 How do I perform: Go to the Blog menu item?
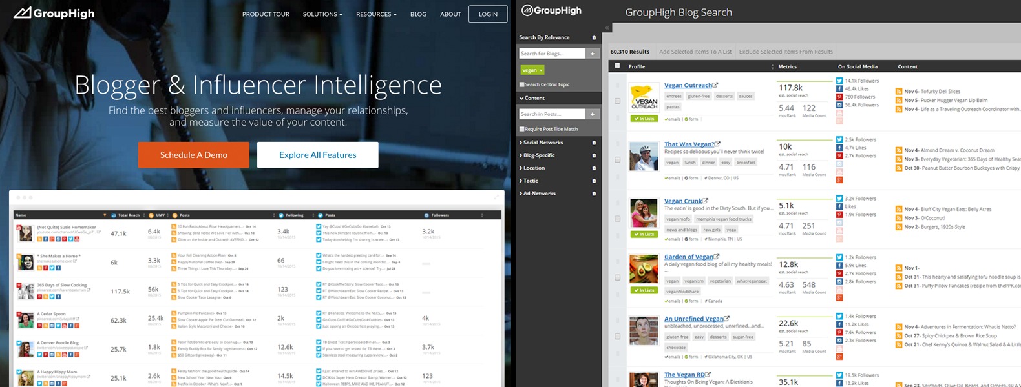418,14
